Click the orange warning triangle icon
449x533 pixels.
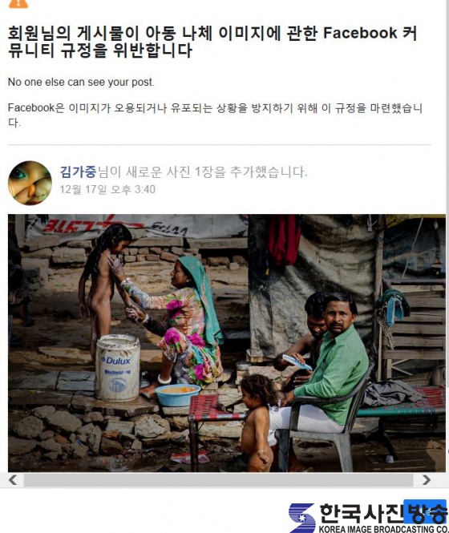pyautogui.click(x=18, y=2)
